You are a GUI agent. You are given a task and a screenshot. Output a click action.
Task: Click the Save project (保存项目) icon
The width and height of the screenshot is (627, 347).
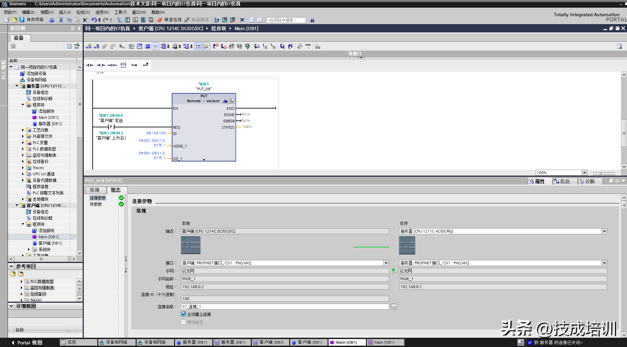click(22, 20)
